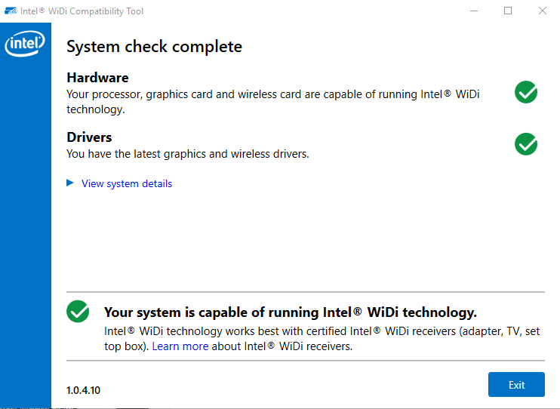Click the version number 1.0.4.10

click(x=83, y=390)
